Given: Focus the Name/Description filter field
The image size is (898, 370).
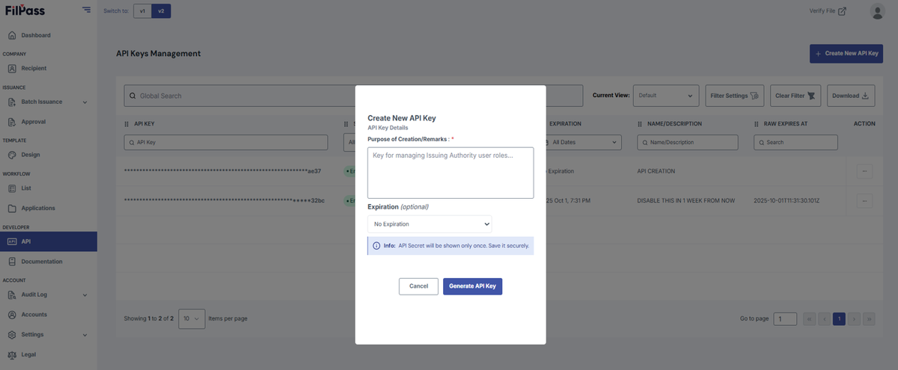Looking at the screenshot, I should pyautogui.click(x=688, y=142).
